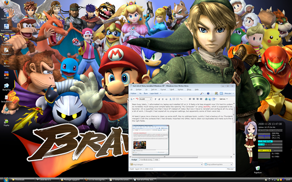The image size is (292, 182).
Task: Click the RAM usage bar in widget
Action: click(270, 150)
